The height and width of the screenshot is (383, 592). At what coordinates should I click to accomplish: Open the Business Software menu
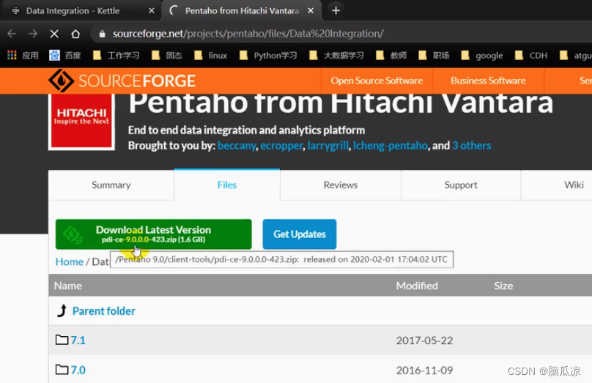[x=488, y=81]
